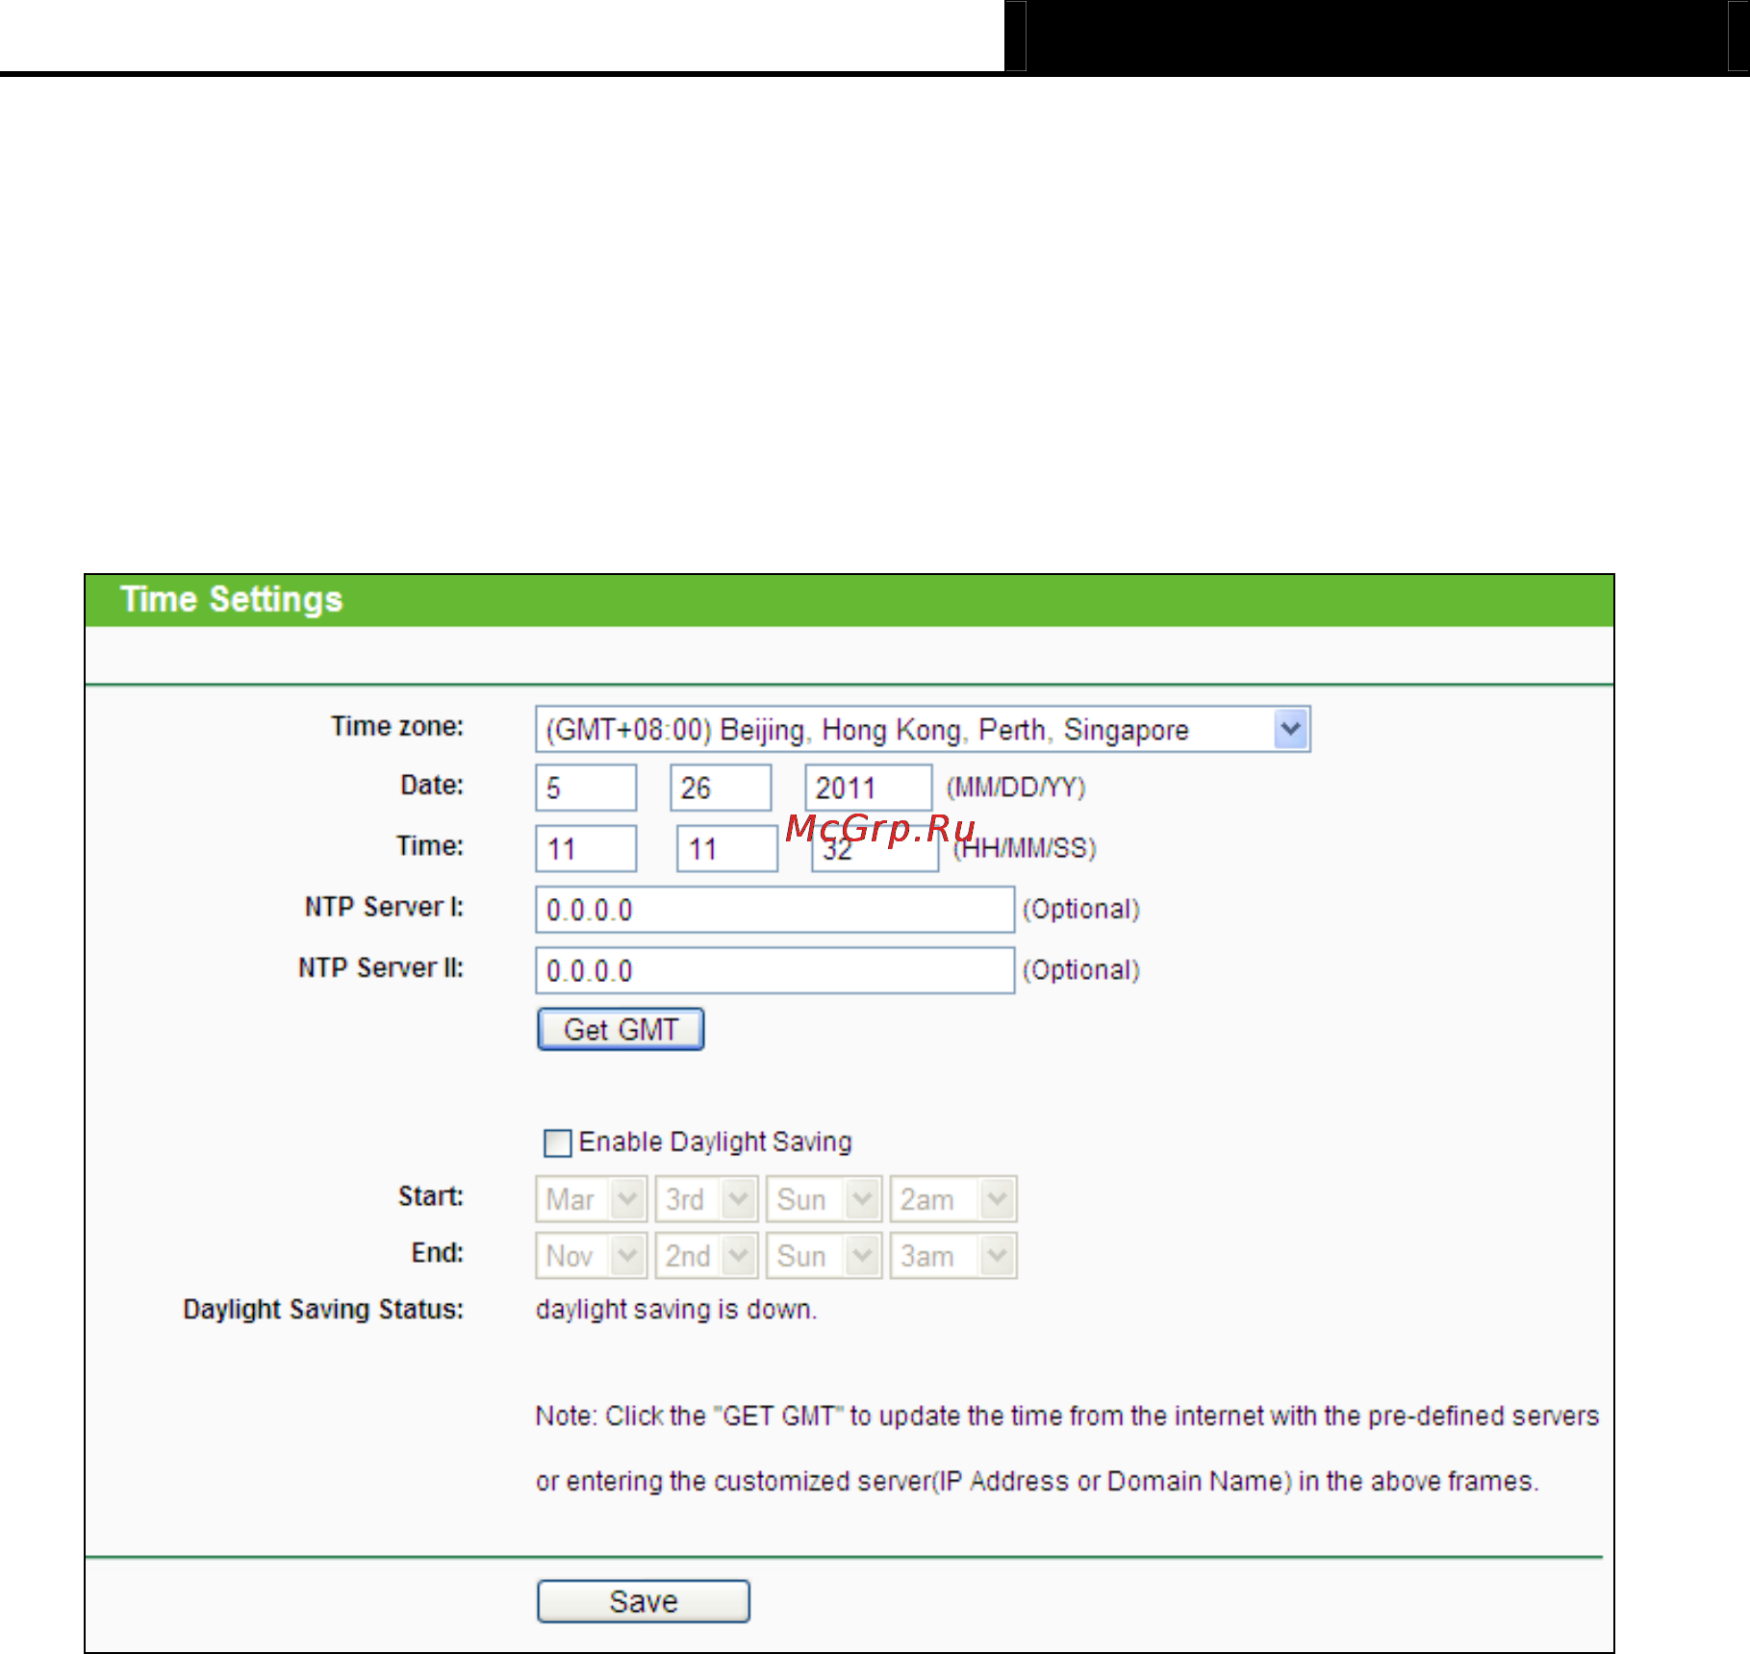The height and width of the screenshot is (1654, 1750).
Task: Open the Start month dropdown showing Mar
Action: [x=591, y=1199]
